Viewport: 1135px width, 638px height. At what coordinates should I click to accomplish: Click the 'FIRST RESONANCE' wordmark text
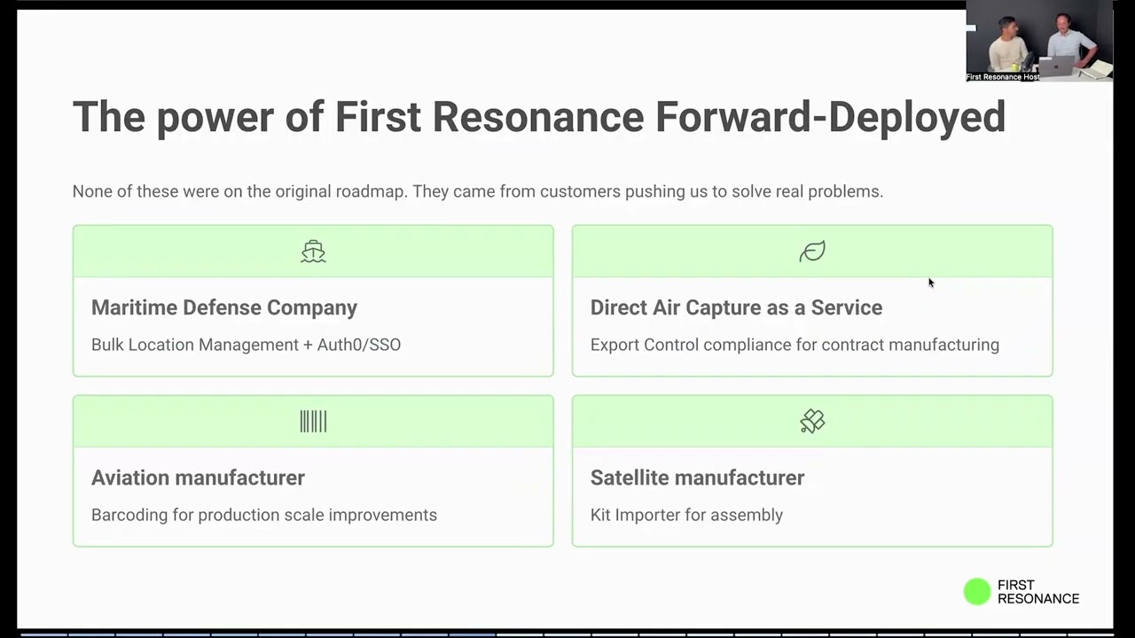[x=1038, y=592]
